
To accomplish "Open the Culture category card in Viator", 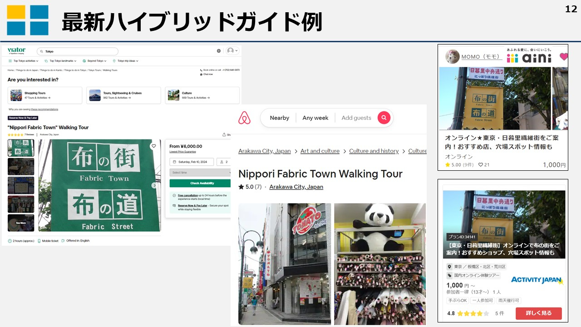I will [202, 95].
